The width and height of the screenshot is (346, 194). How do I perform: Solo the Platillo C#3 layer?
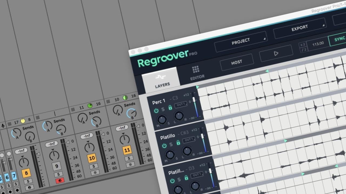pos(171,144)
